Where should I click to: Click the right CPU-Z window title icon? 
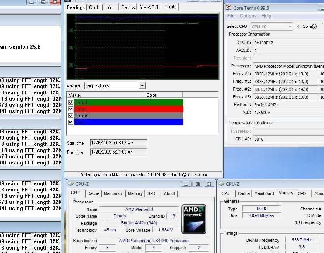click(x=221, y=184)
